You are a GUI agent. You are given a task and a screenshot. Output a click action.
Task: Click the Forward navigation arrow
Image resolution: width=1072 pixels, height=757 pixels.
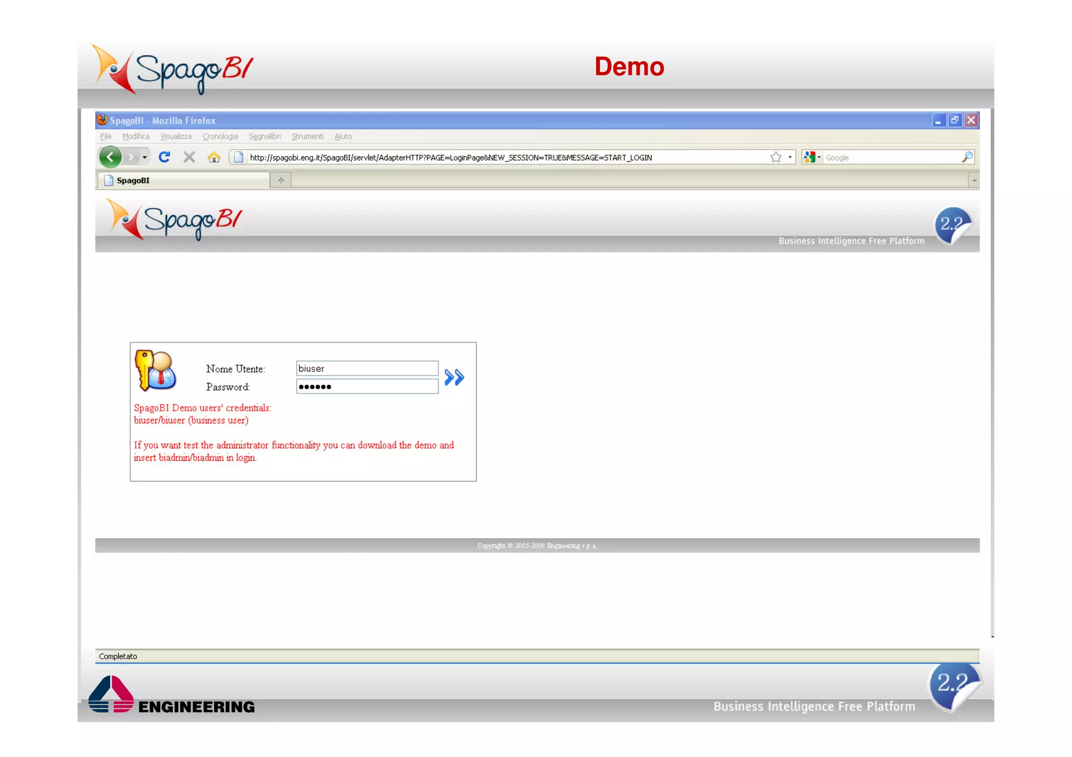(131, 157)
